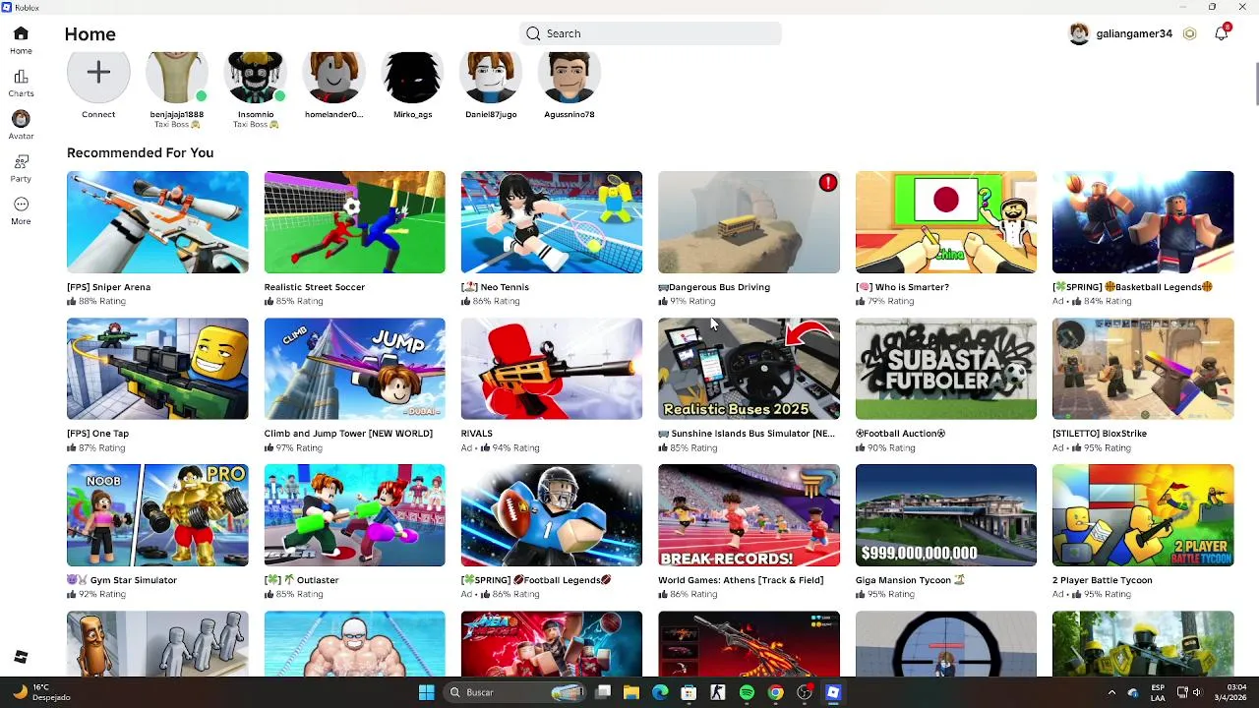Click the "[FPS] One Tap" title text
Screen dimensions: 1259x708
97,434
